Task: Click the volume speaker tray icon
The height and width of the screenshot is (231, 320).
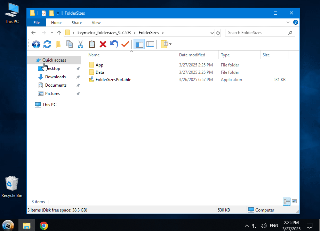Action: (263, 226)
